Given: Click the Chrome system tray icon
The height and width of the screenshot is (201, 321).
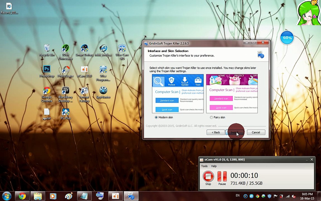Looking at the screenshot, I should [257, 196].
